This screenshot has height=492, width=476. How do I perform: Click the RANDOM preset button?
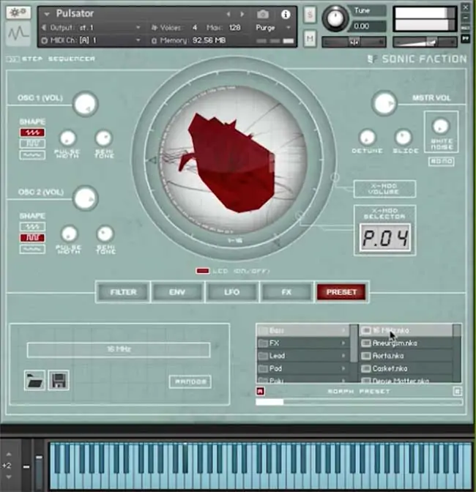190,381
